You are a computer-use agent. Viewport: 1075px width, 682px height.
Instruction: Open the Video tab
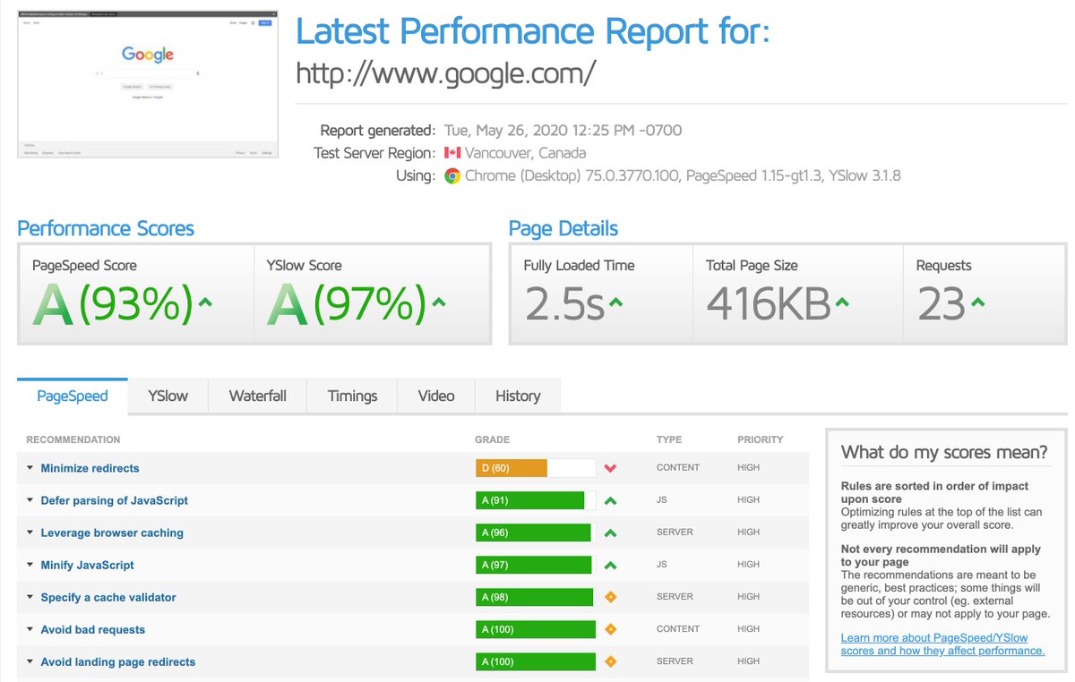(436, 396)
